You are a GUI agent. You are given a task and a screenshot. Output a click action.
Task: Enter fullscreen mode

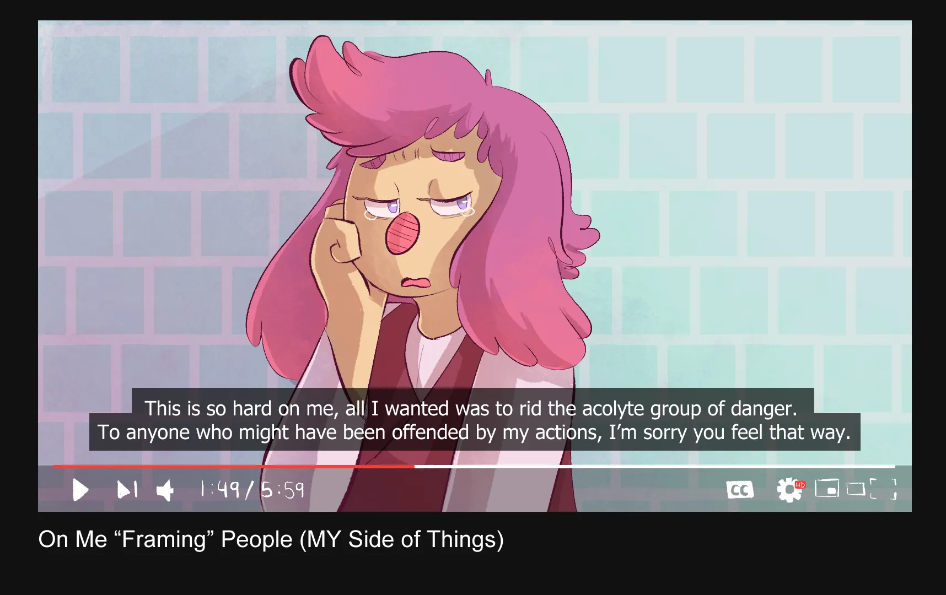[884, 489]
